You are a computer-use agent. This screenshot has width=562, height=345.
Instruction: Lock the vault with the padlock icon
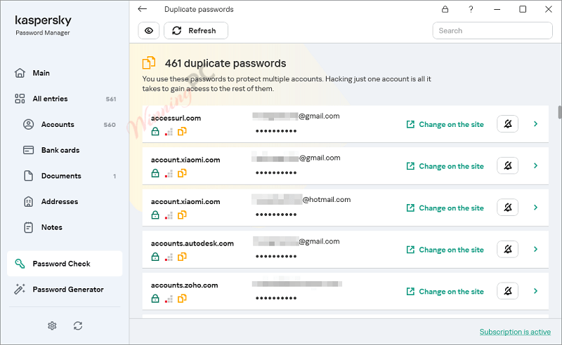(x=445, y=9)
